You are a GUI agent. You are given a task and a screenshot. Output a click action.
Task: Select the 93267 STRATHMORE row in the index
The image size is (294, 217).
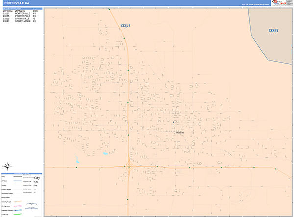pos(20,21)
